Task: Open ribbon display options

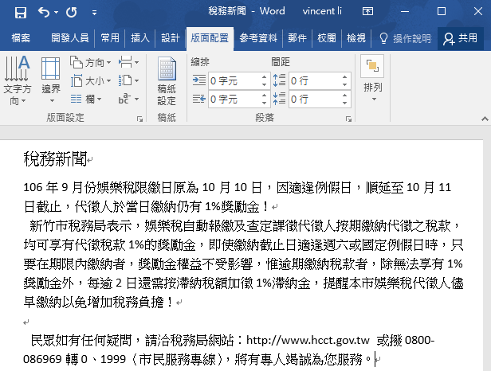Action: click(367, 12)
